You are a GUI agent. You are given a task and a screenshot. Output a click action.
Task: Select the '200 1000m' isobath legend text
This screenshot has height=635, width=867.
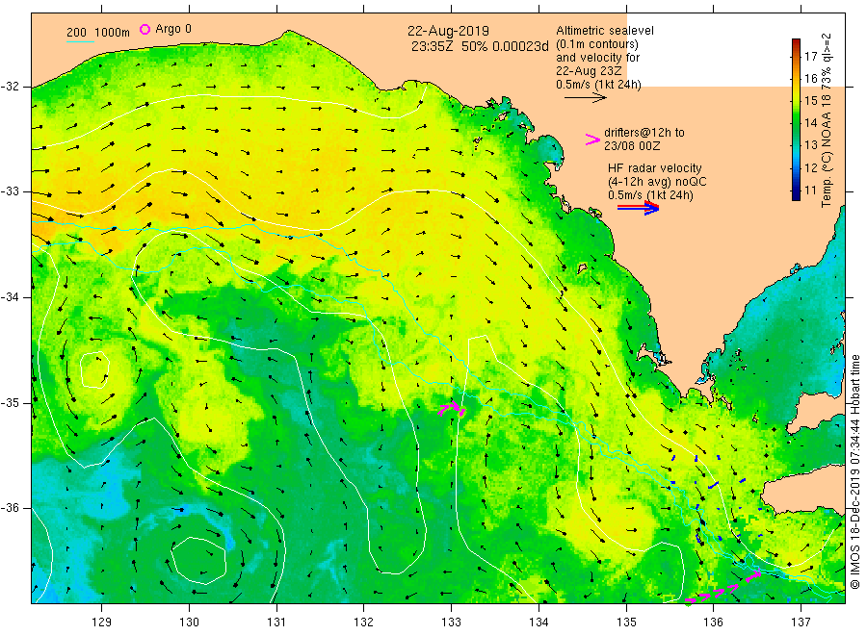coord(98,33)
